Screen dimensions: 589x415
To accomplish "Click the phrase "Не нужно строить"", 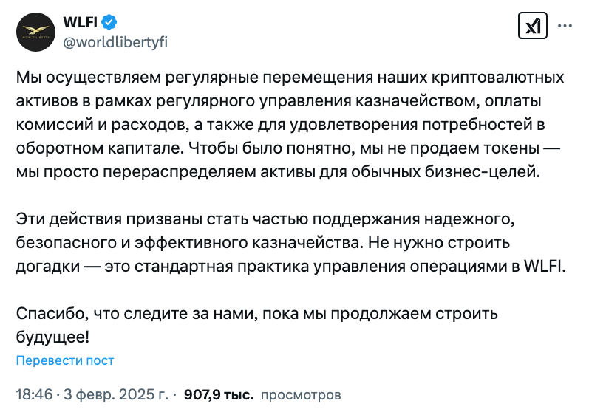I will 439,243.
